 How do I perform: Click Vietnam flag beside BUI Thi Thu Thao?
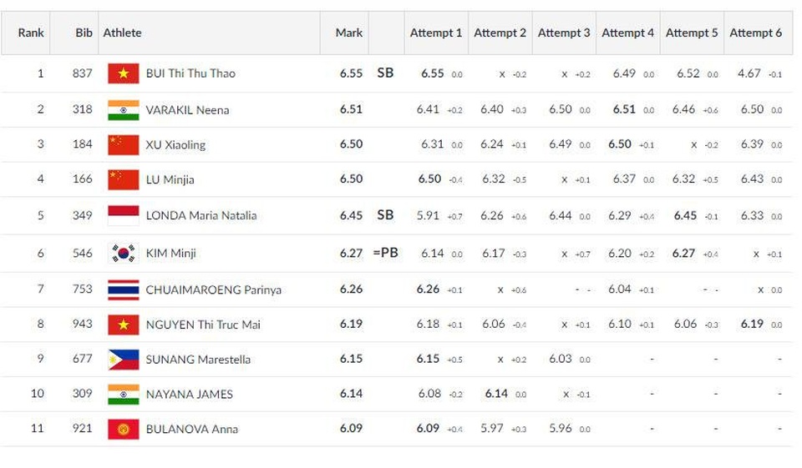(x=124, y=73)
